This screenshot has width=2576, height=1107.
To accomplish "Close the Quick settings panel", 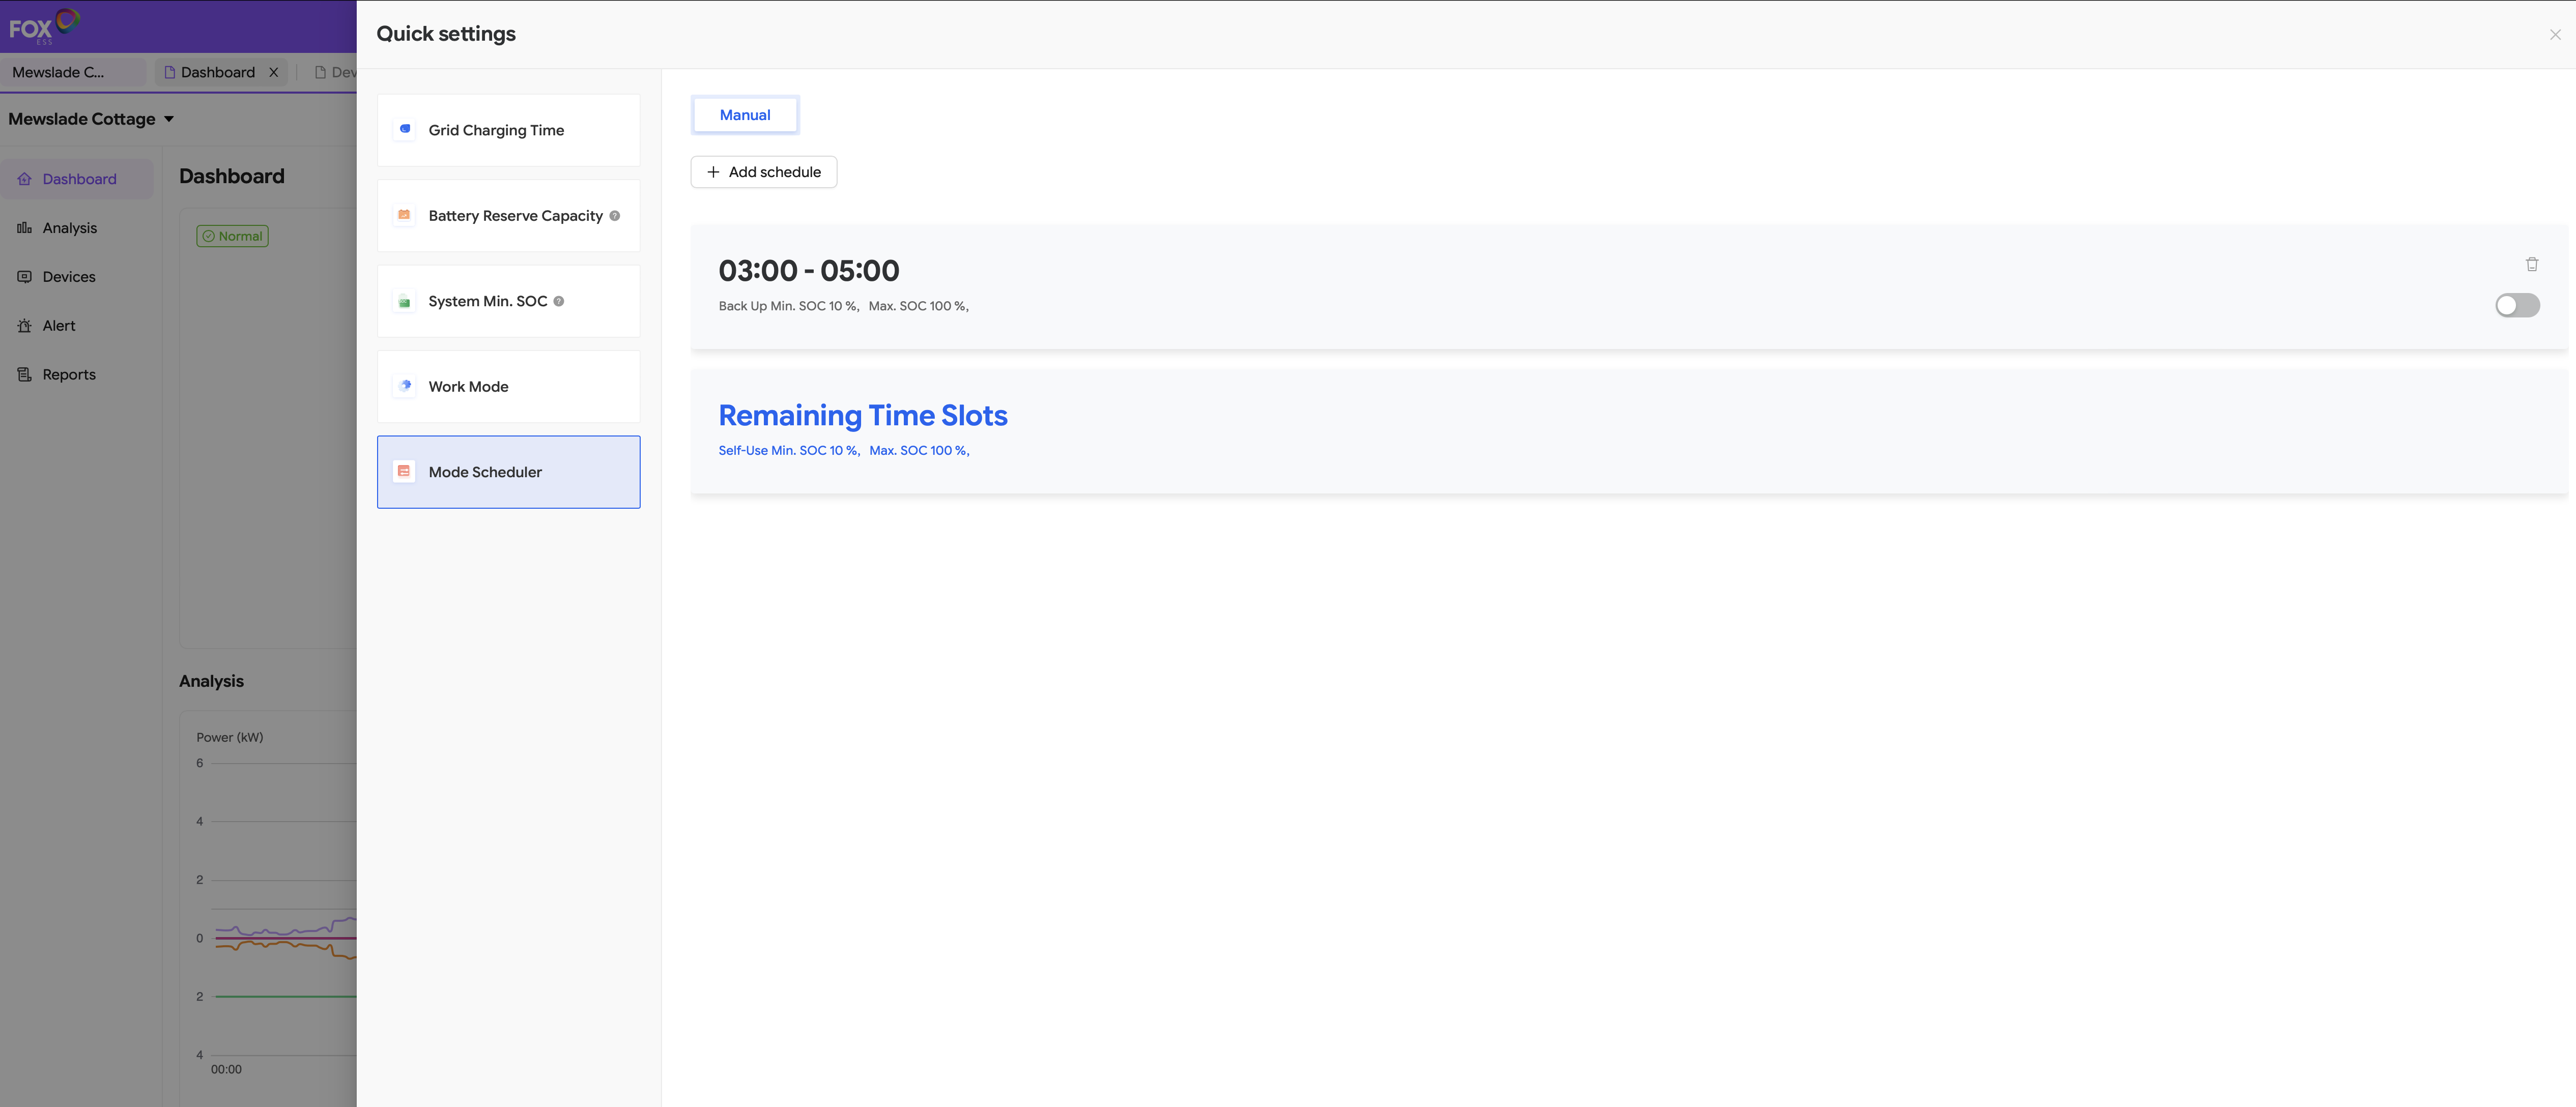I will click(2554, 34).
